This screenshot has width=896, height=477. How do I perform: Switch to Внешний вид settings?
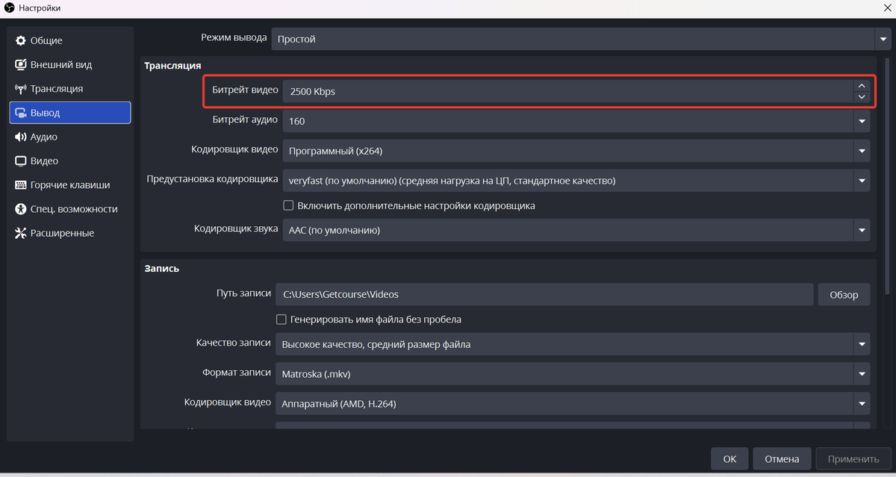[x=70, y=65]
